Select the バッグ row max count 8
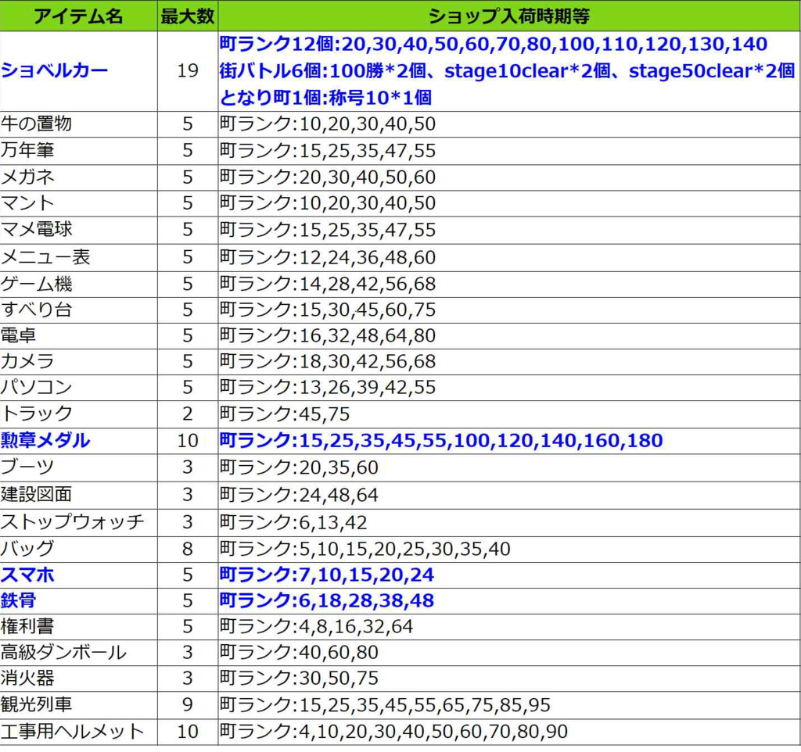The width and height of the screenshot is (801, 752). tap(187, 549)
